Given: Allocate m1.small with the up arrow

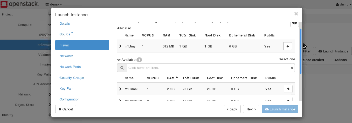Looking at the screenshot, I should (x=288, y=89).
